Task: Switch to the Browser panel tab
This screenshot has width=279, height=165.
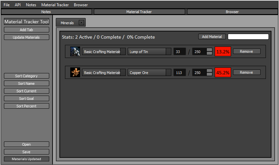Action: click(x=232, y=12)
